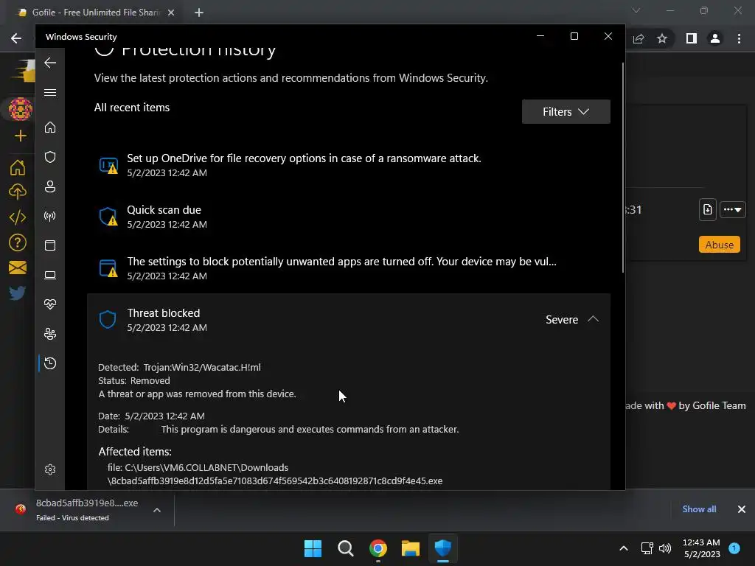This screenshot has width=755, height=566.
Task: Open Chrome three-dot menu
Action: click(739, 38)
